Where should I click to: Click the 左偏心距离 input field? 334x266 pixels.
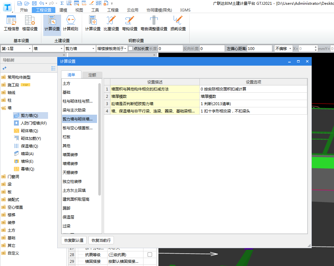259,49
